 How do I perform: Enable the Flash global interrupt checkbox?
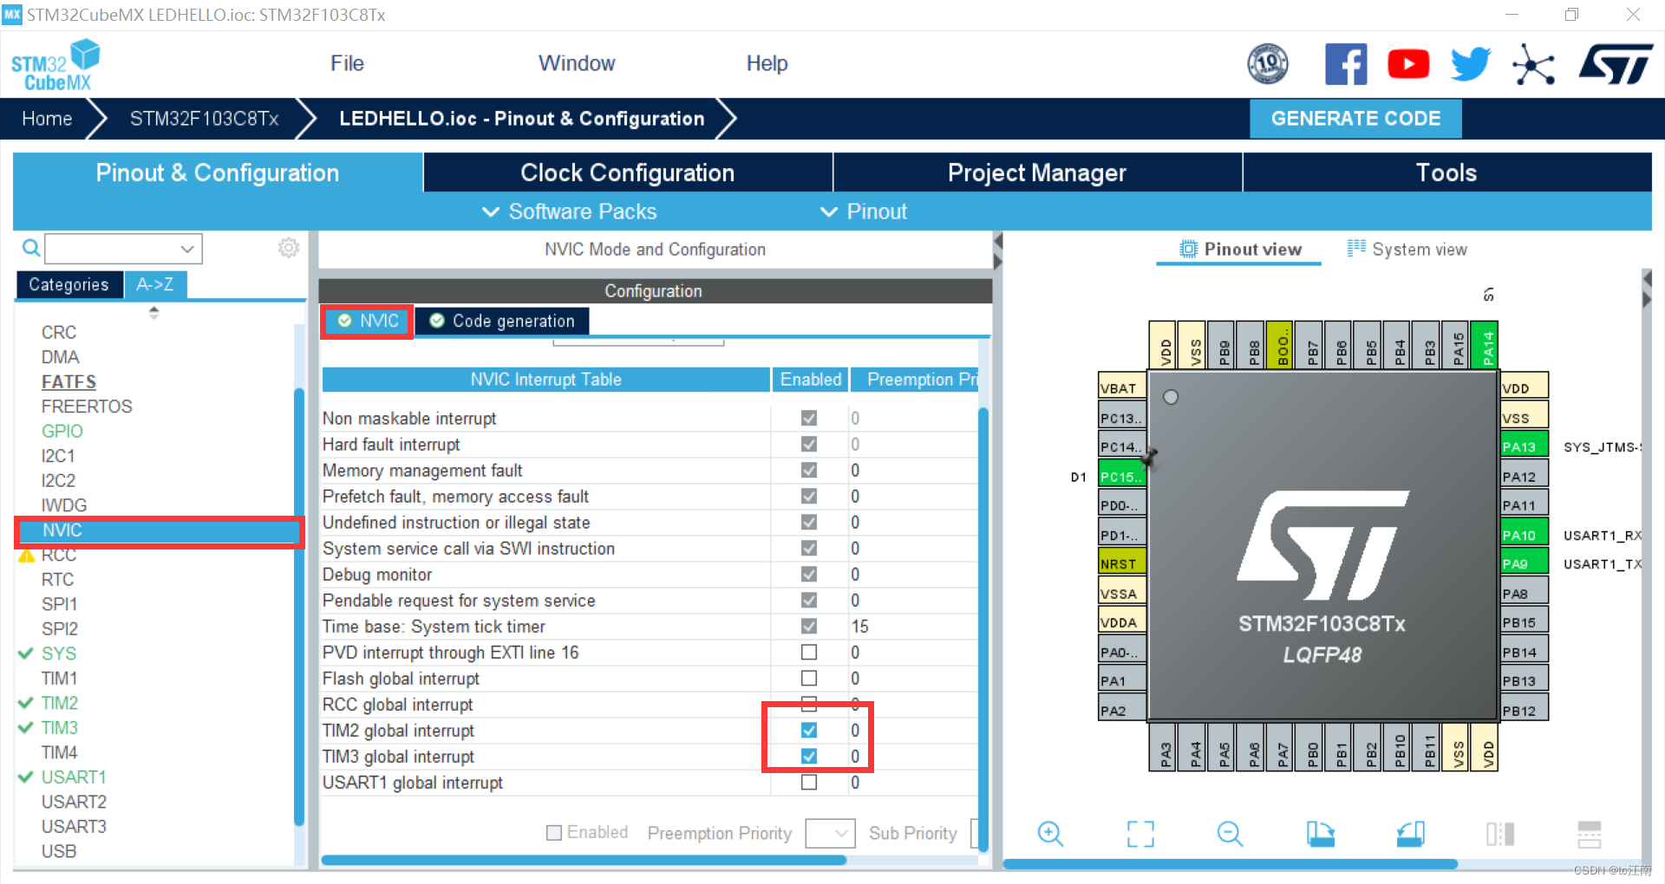click(x=809, y=679)
